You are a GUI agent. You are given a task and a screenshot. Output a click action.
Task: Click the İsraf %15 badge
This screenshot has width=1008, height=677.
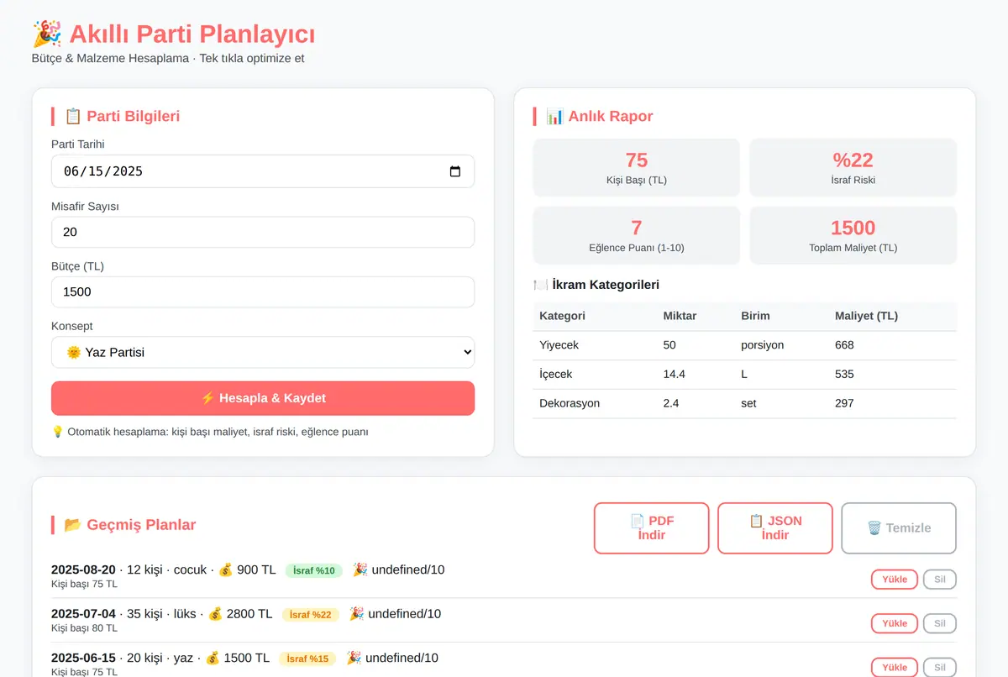pos(307,659)
